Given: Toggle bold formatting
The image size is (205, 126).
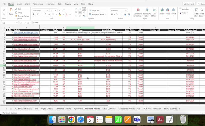Looking at the screenshot, I should tap(34, 14).
